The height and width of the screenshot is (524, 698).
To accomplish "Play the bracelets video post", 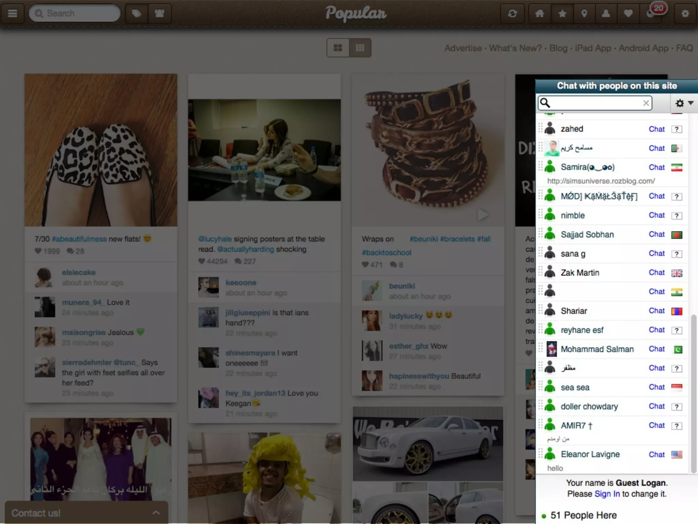I will click(x=482, y=215).
